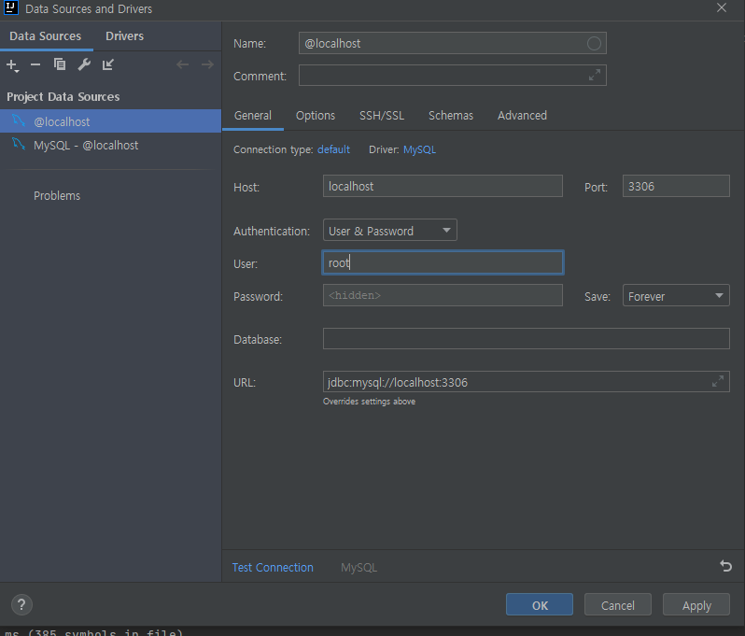
Task: Open the Save password Forever dropdown
Action: 676,296
